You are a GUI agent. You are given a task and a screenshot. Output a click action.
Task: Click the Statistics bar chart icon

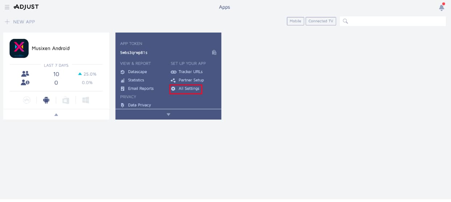click(x=122, y=80)
